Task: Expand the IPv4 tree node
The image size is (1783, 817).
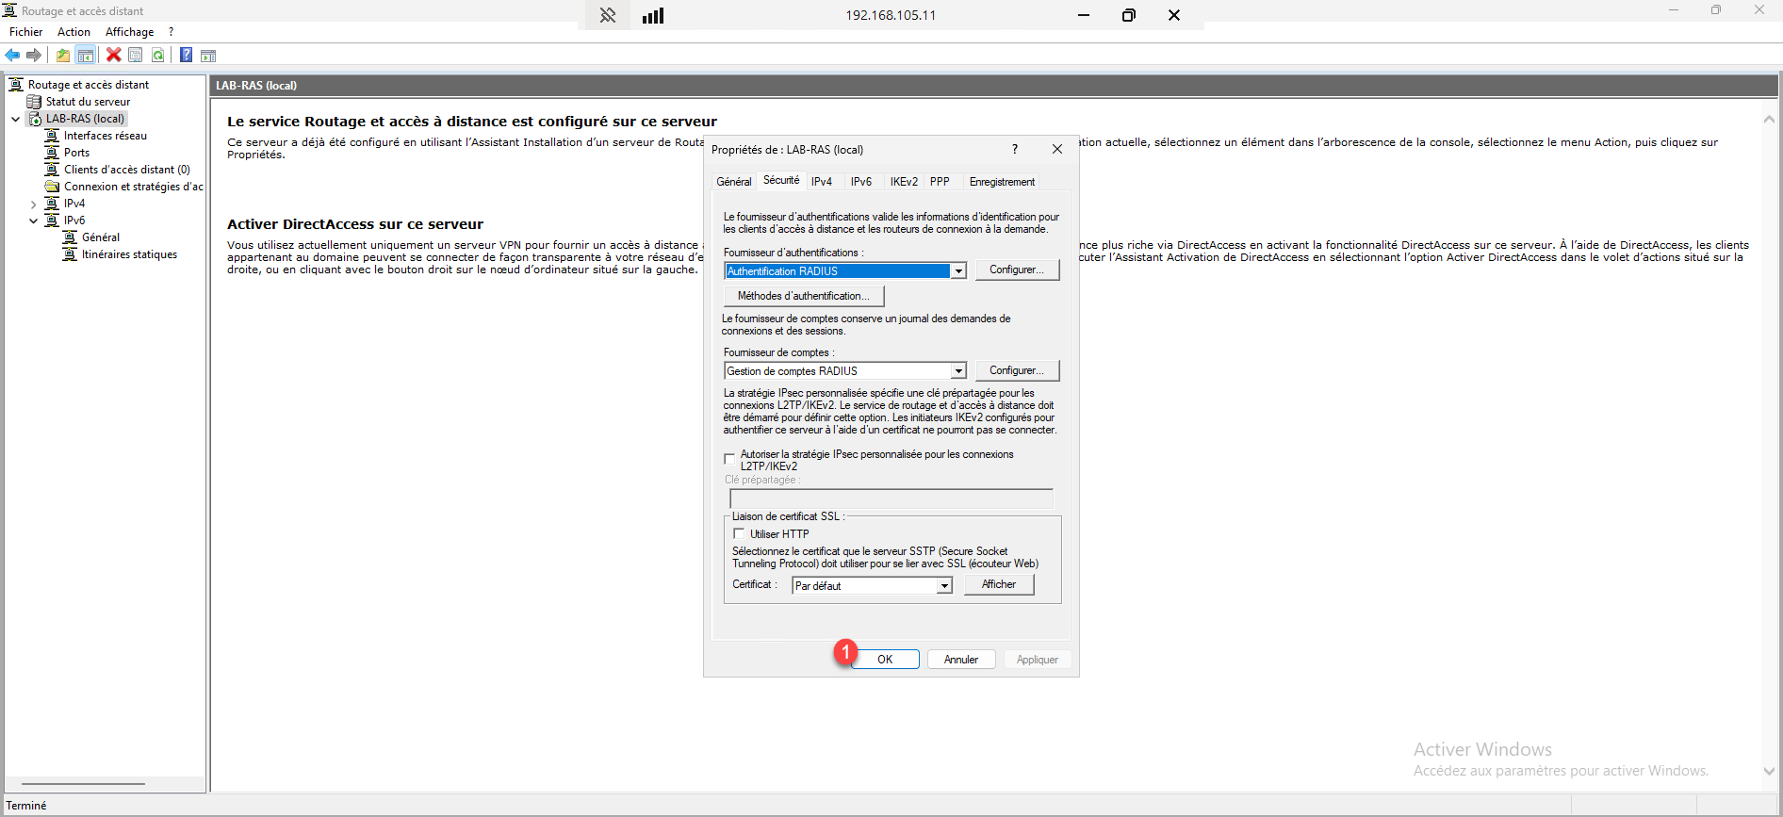Action: [x=34, y=204]
